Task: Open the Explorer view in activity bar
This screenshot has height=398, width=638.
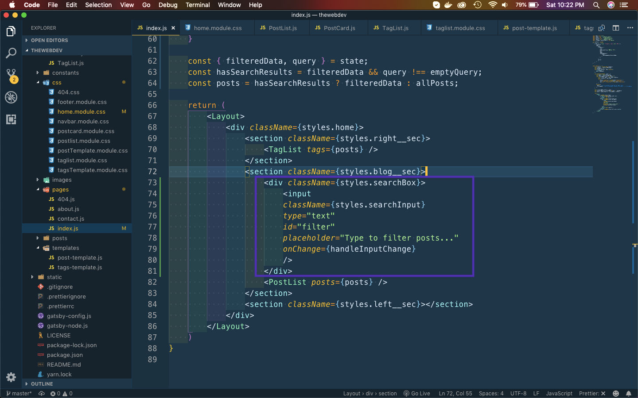Action: 11,31
